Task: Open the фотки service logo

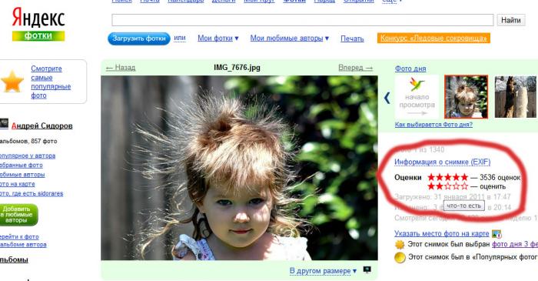Action: point(38,35)
